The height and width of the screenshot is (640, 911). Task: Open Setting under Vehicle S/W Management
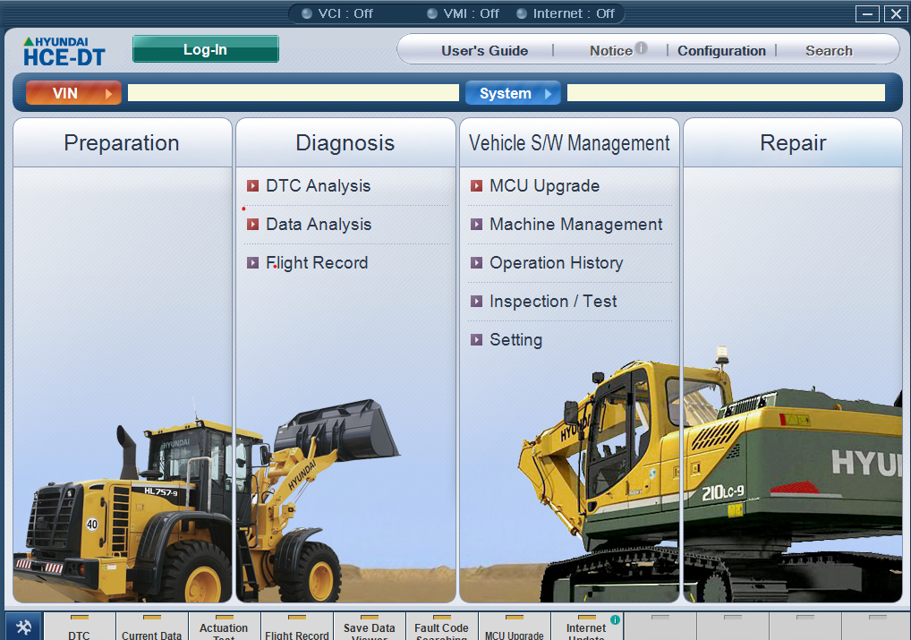click(x=516, y=339)
